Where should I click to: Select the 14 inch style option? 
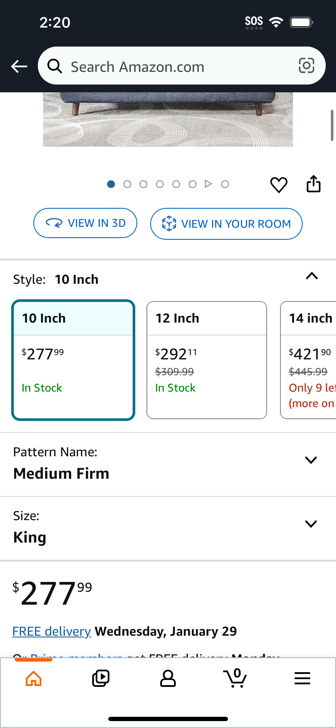[x=308, y=360]
